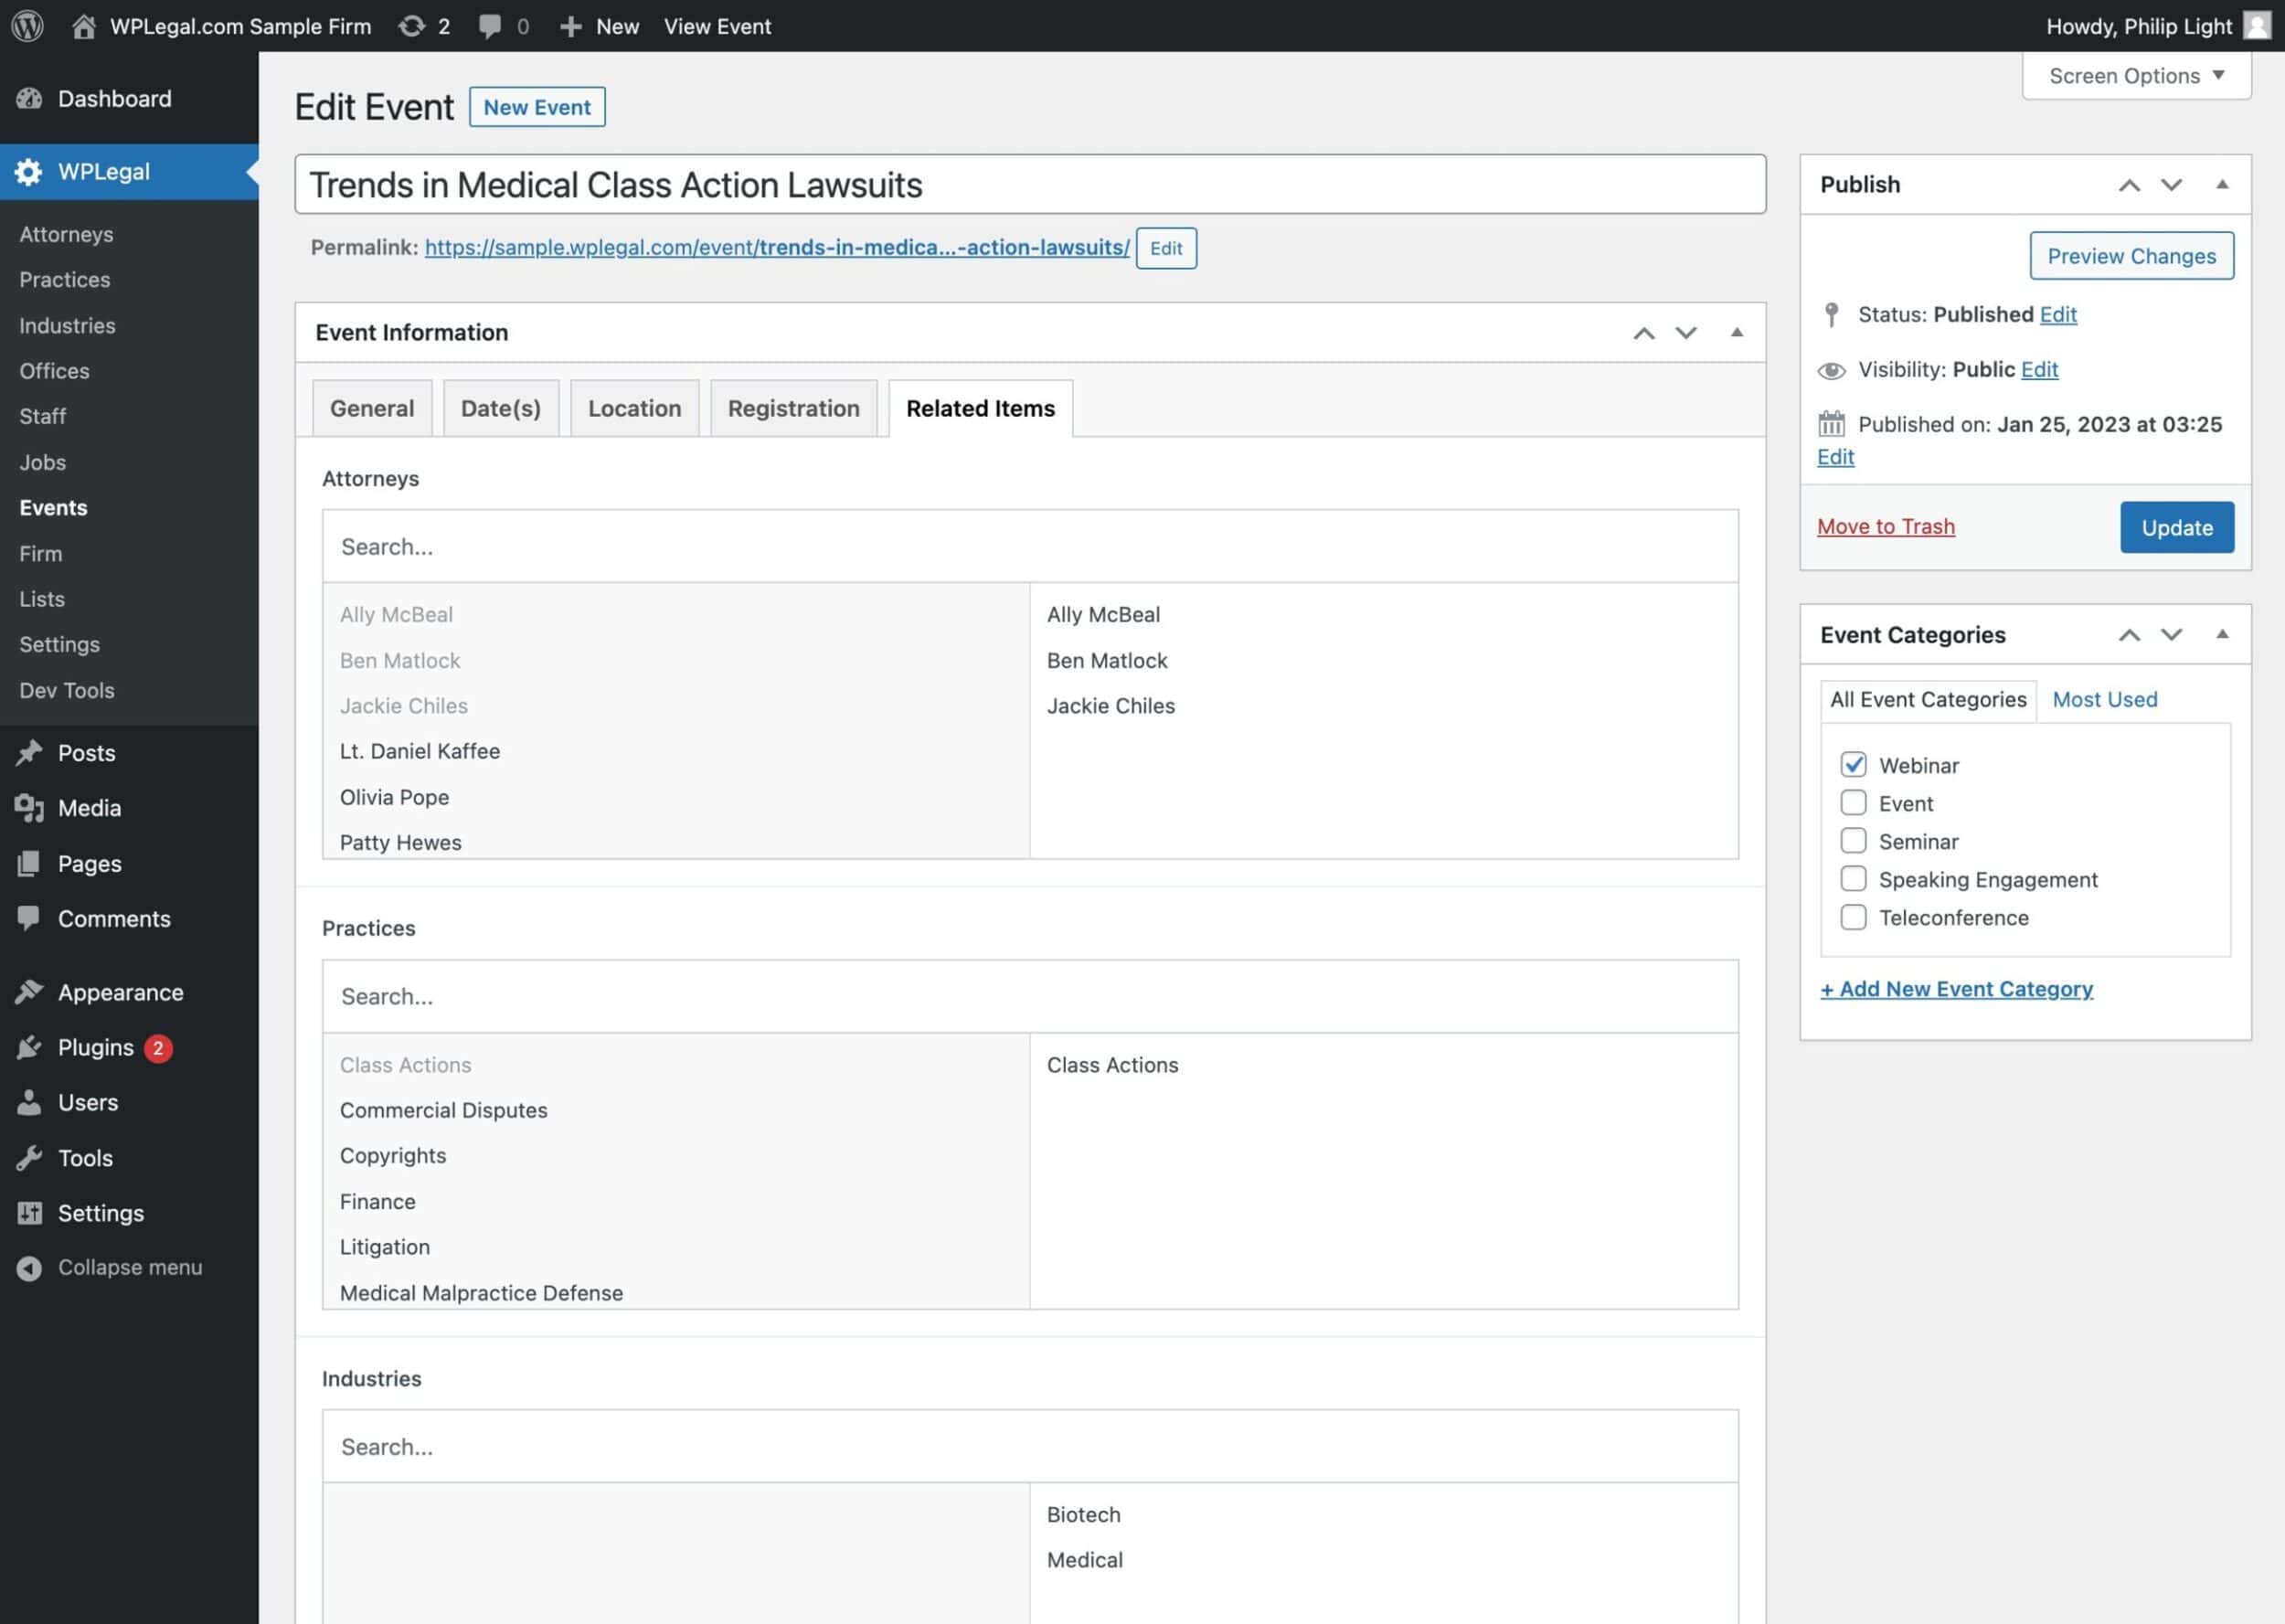
Task: Check the Webinar category checkbox
Action: pos(1853,765)
